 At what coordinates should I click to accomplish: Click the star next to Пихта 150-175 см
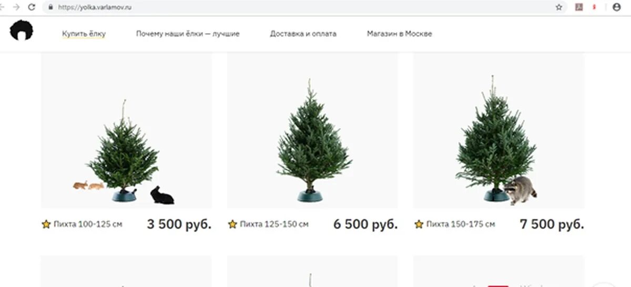[x=419, y=224]
